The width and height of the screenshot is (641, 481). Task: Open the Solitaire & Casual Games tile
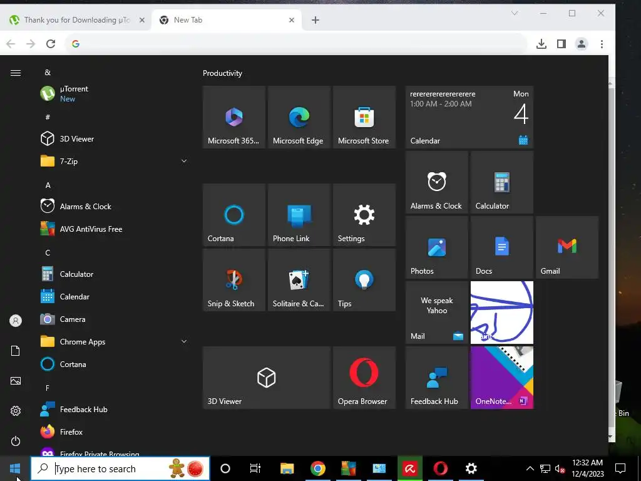(299, 280)
